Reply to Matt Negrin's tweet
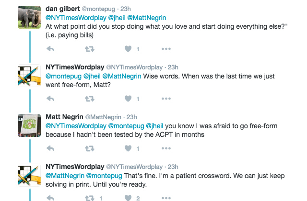Image resolution: width=307 pixels, height=201 pixels. point(51,148)
